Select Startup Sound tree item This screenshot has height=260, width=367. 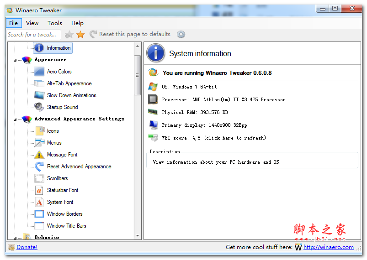[x=63, y=107]
